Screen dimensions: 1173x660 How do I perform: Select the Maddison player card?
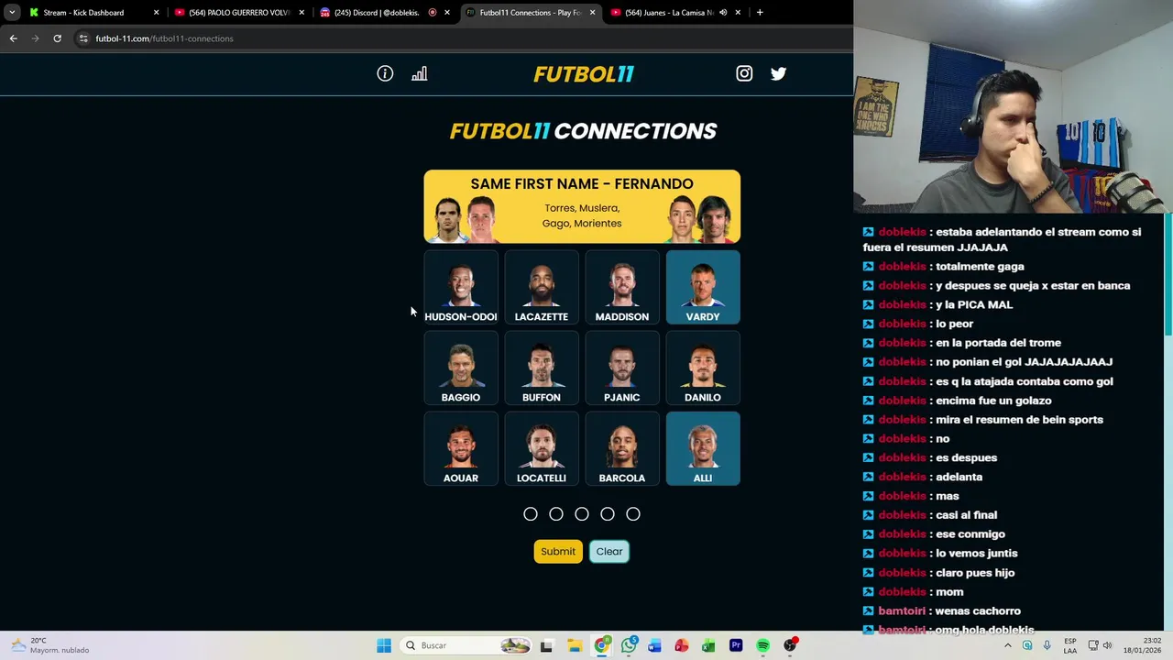622,288
